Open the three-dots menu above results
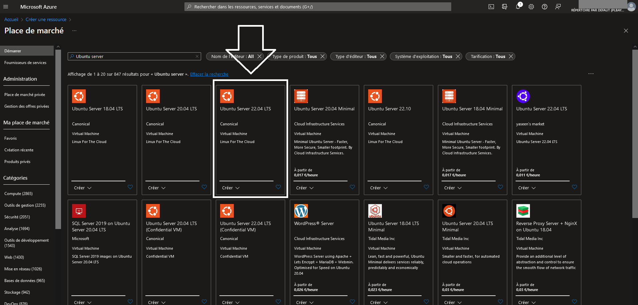638x305 pixels. click(591, 74)
